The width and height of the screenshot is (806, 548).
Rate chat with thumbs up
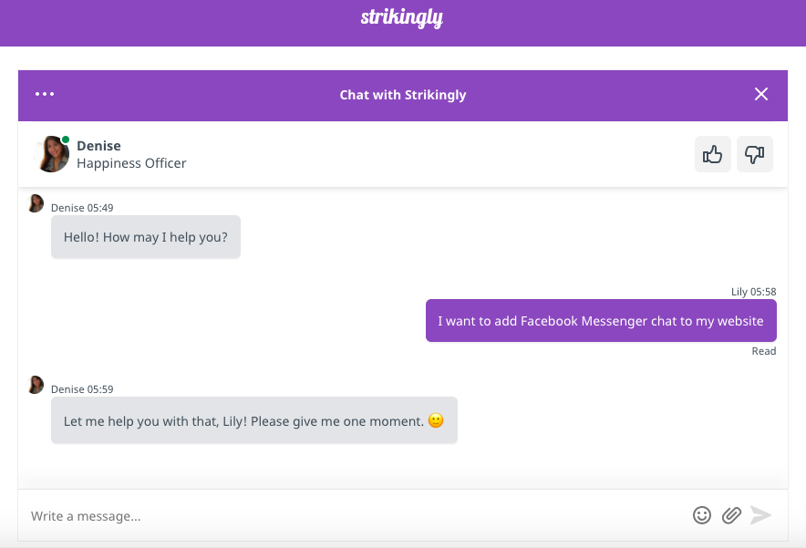point(713,155)
